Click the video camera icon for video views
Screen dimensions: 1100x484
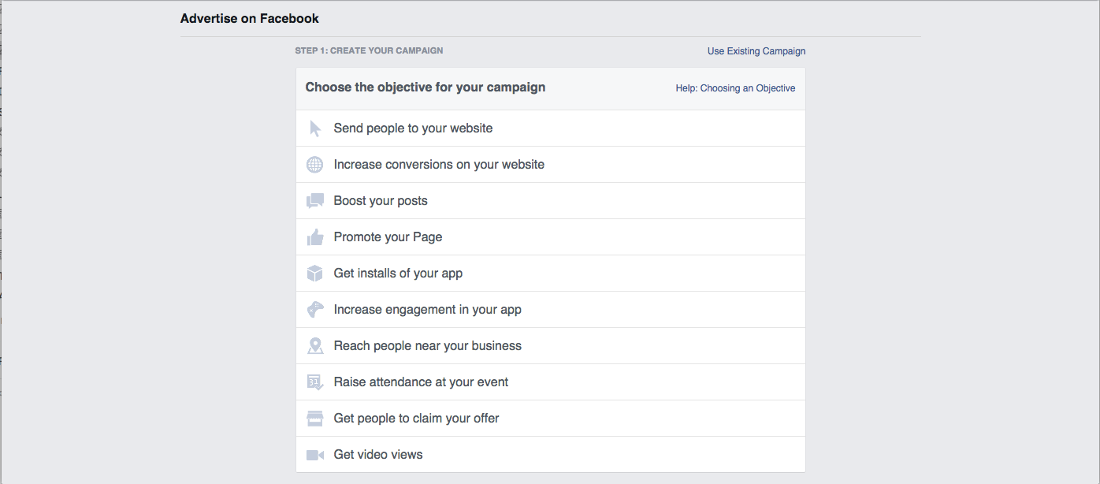tap(315, 455)
